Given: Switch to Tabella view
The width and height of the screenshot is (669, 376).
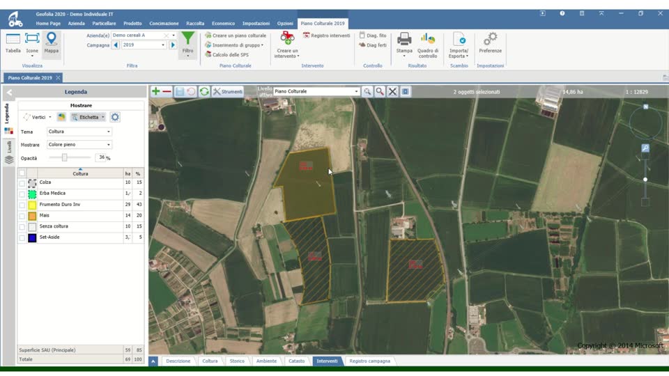Looking at the screenshot, I should (13, 43).
